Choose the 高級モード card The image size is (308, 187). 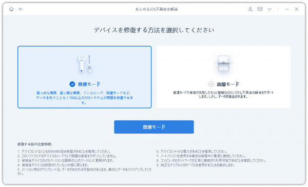point(223,77)
